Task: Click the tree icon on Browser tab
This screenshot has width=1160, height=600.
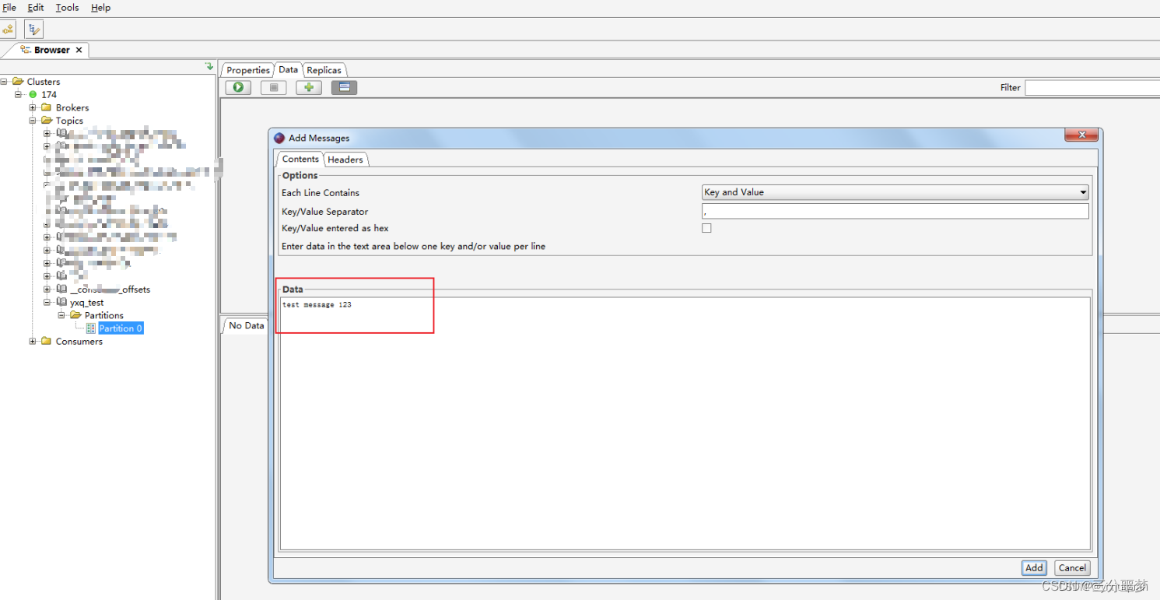Action: (x=26, y=50)
